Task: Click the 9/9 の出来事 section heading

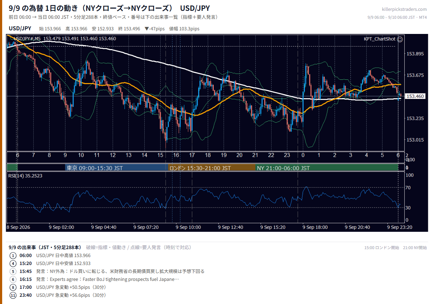Action: coord(45,247)
